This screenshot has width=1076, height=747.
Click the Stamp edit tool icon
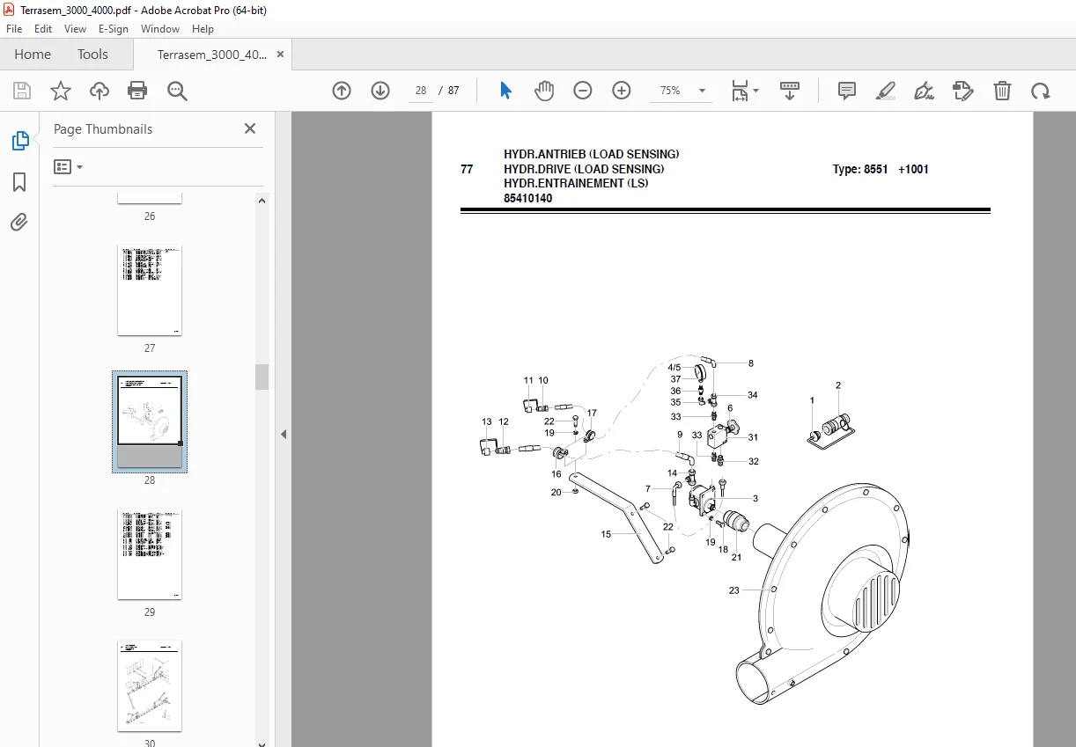pos(962,91)
